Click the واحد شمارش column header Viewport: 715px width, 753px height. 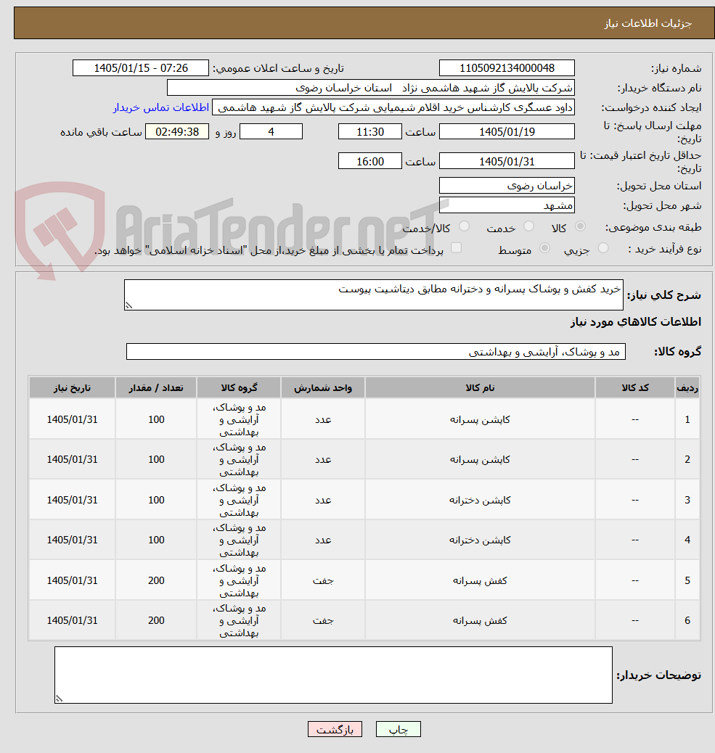[x=323, y=388]
